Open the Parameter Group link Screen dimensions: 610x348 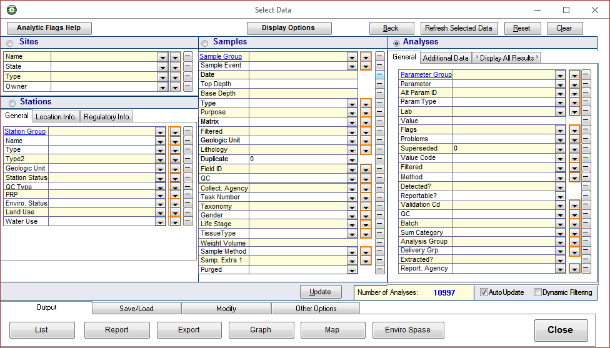pyautogui.click(x=426, y=74)
